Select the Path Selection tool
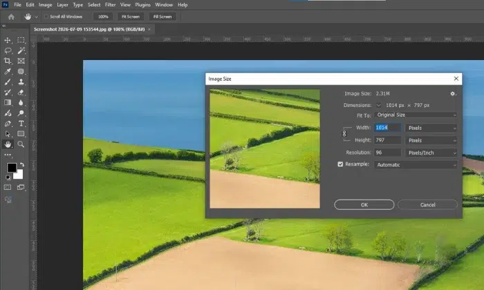The width and height of the screenshot is (484, 290). point(8,134)
